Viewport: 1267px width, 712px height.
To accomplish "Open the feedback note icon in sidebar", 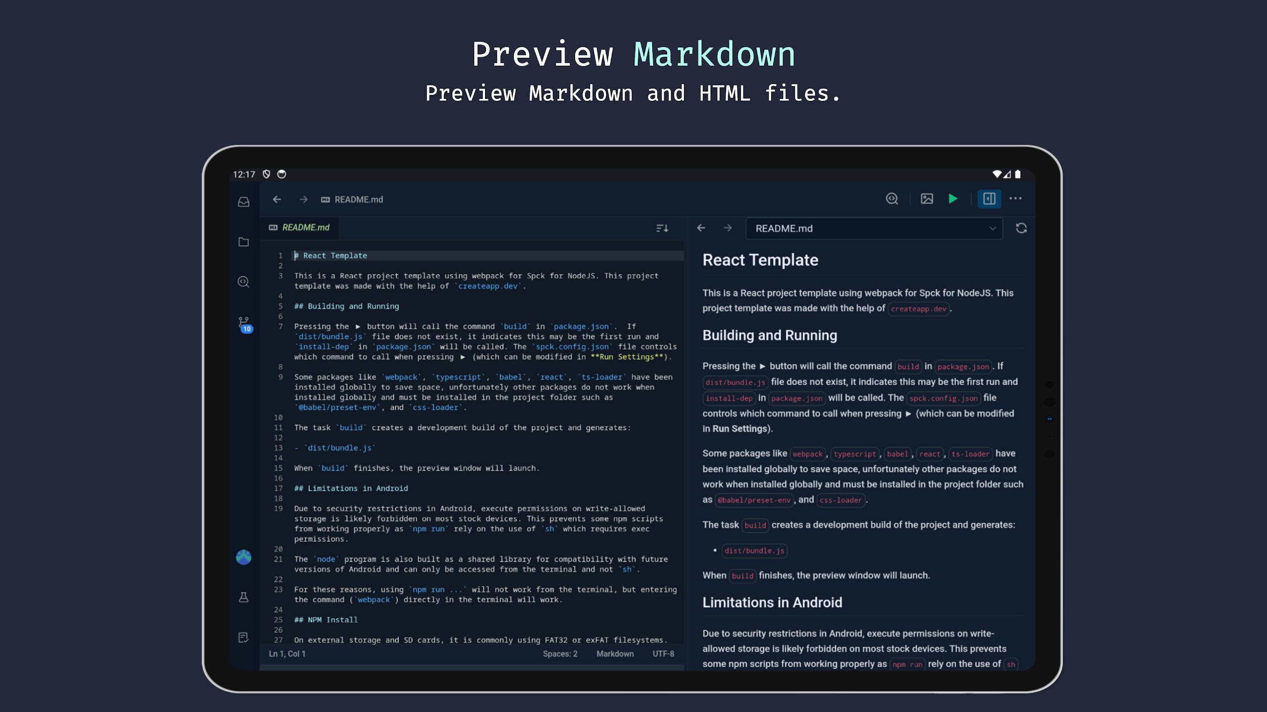I will point(244,637).
